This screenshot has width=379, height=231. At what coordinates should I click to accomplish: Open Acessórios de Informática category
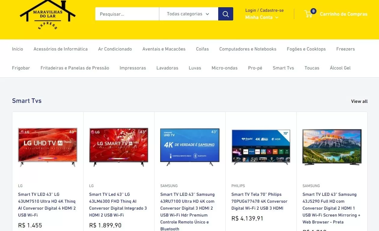[x=60, y=49]
